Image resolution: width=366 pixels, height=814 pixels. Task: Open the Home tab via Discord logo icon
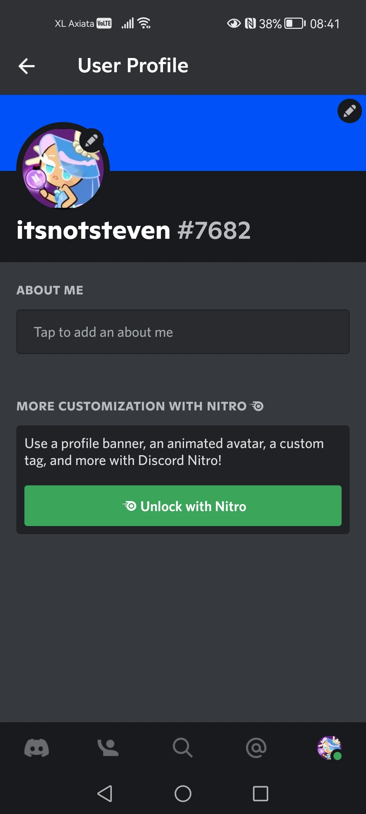(x=37, y=748)
